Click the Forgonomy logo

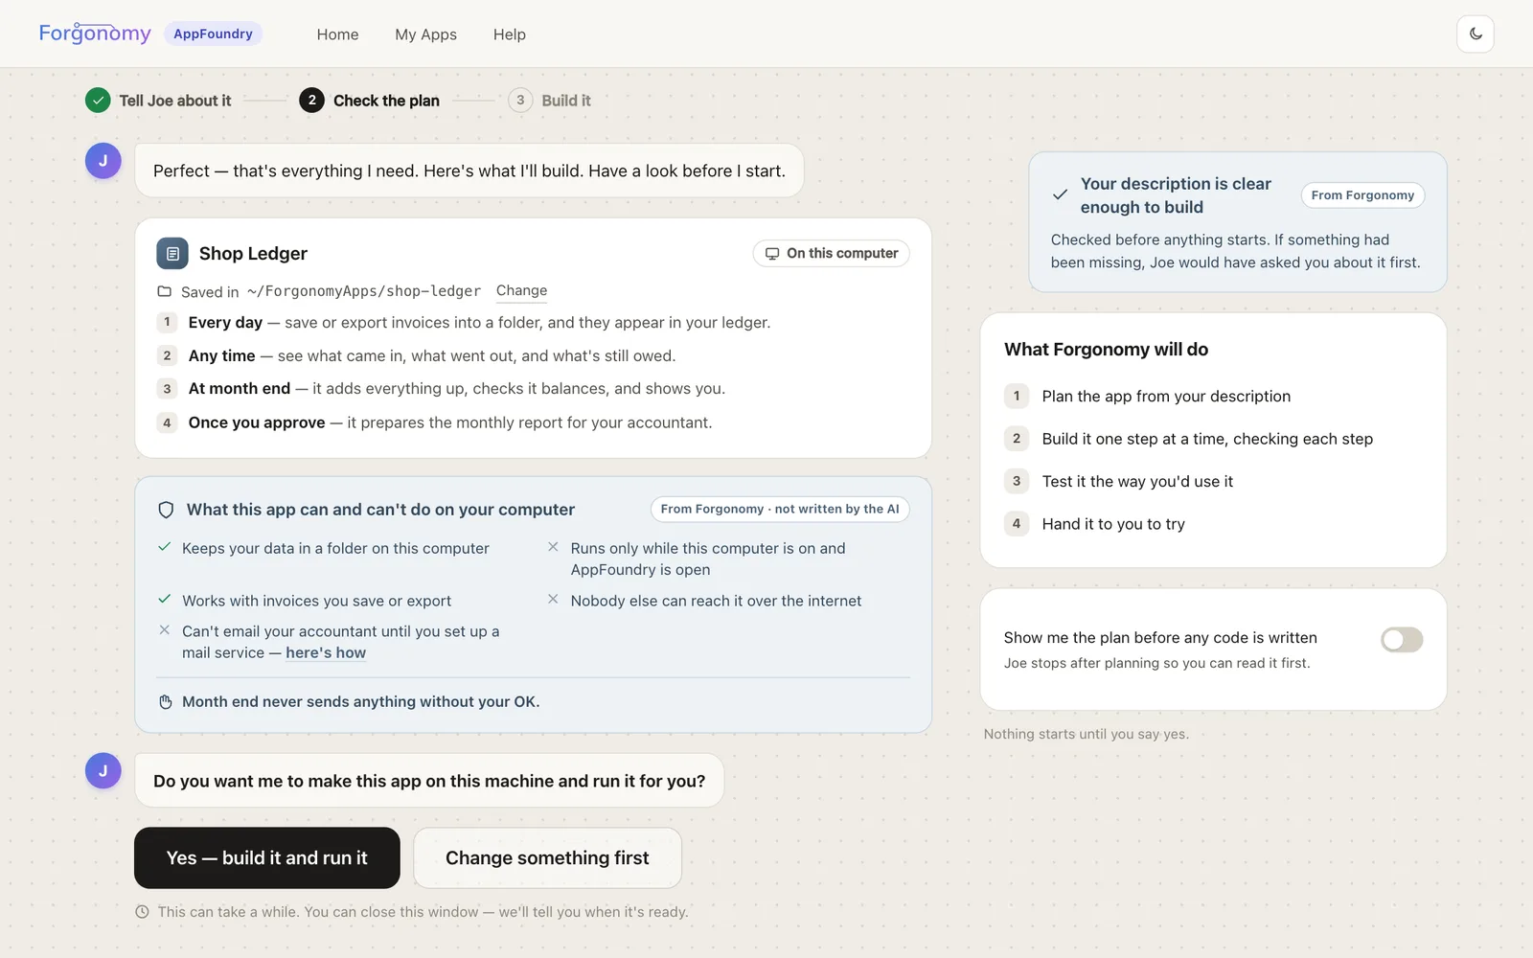(x=95, y=34)
